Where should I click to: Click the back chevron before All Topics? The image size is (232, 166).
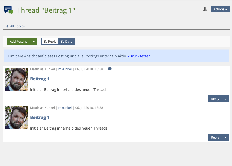[7, 26]
